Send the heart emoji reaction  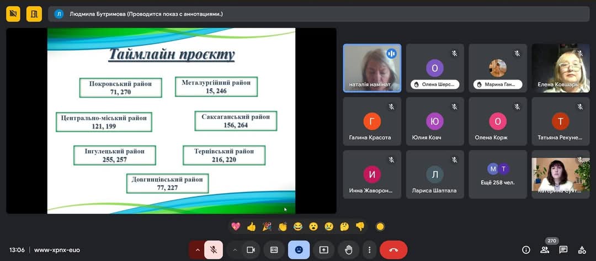point(236,226)
